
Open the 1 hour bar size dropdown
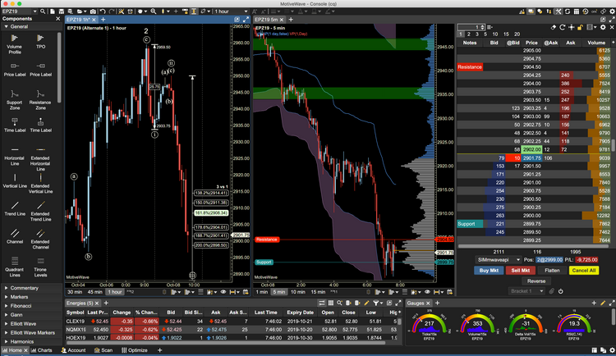coord(232,11)
